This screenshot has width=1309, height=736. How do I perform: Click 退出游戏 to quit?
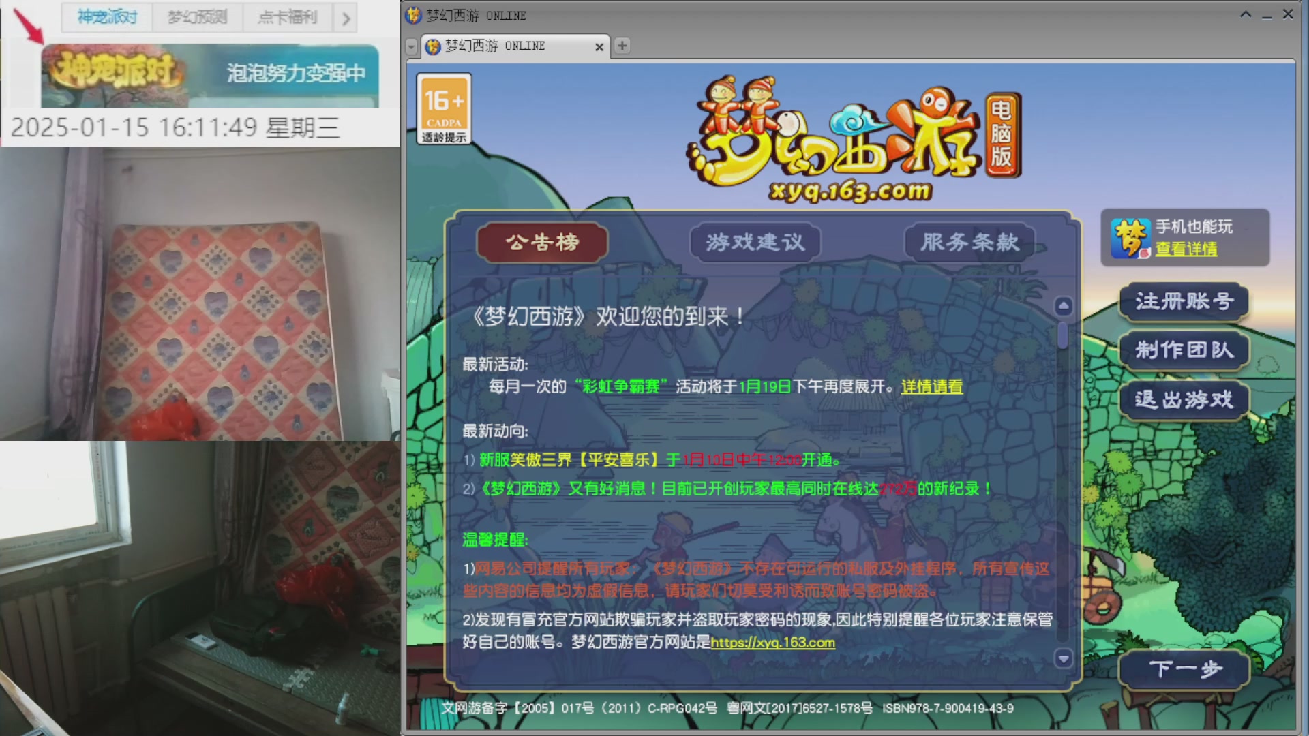pyautogui.click(x=1184, y=399)
